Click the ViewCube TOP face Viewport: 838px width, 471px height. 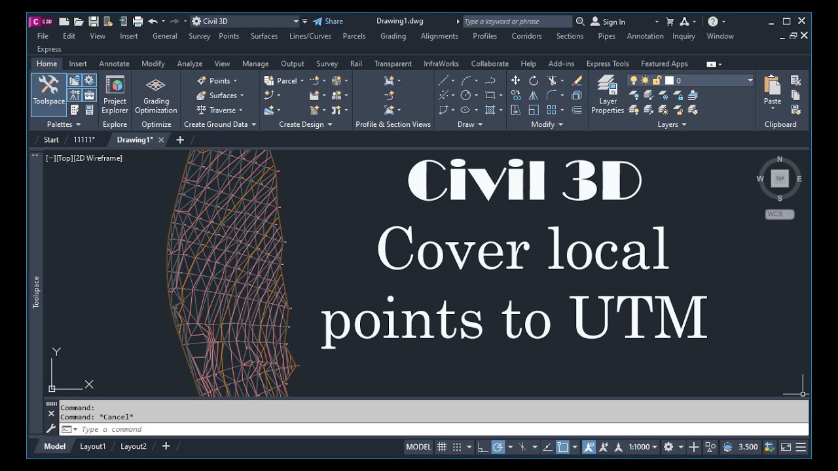780,178
